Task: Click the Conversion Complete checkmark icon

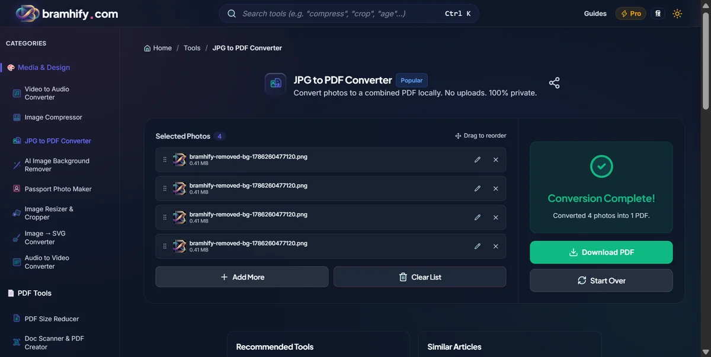Action: point(601,166)
